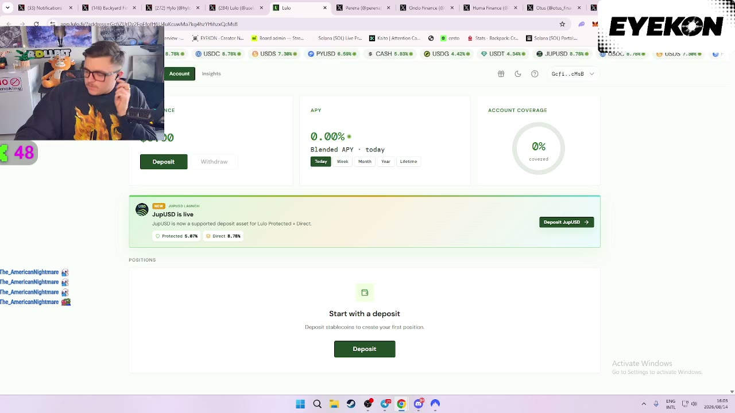This screenshot has height=413, width=735.
Task: Select the Lifetime APY period
Action: pos(408,162)
